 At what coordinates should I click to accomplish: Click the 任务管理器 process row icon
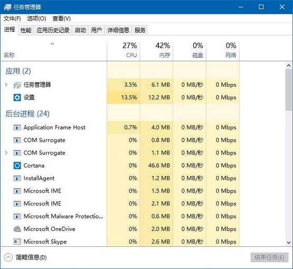point(17,85)
